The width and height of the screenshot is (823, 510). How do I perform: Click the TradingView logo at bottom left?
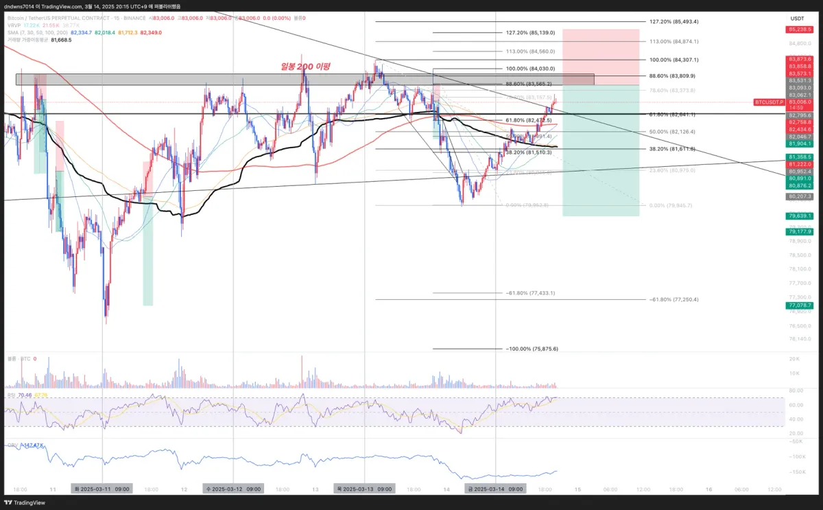(x=25, y=502)
